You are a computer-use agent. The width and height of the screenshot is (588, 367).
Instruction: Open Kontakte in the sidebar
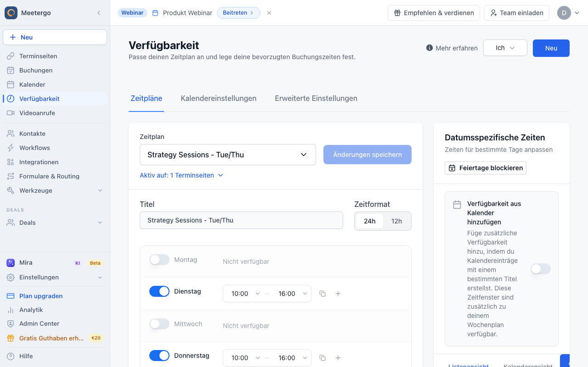[x=55, y=133]
